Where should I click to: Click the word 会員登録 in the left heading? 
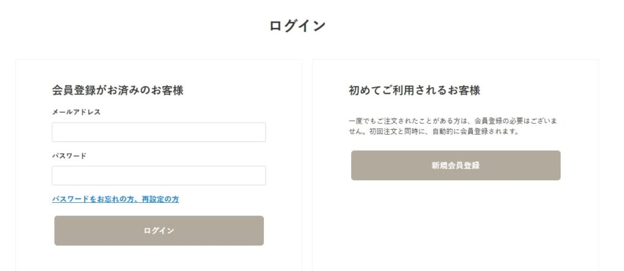(x=74, y=90)
